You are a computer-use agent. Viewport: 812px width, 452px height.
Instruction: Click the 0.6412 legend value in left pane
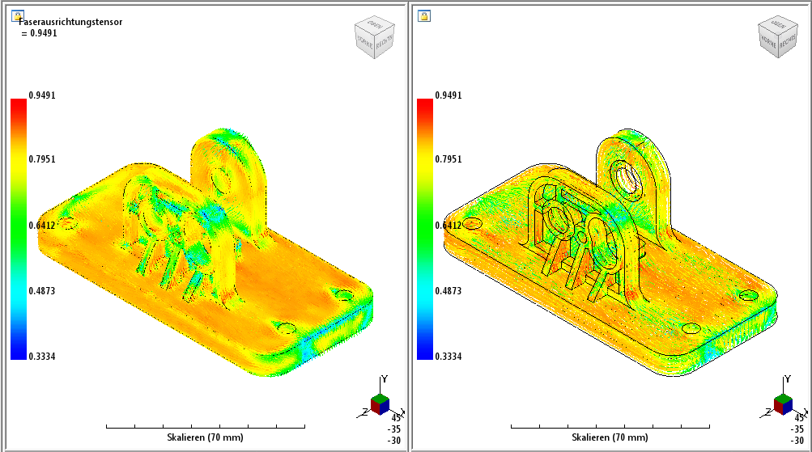tap(42, 225)
